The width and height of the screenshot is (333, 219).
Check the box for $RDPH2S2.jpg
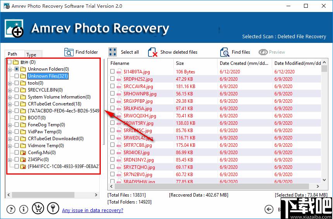point(112,79)
